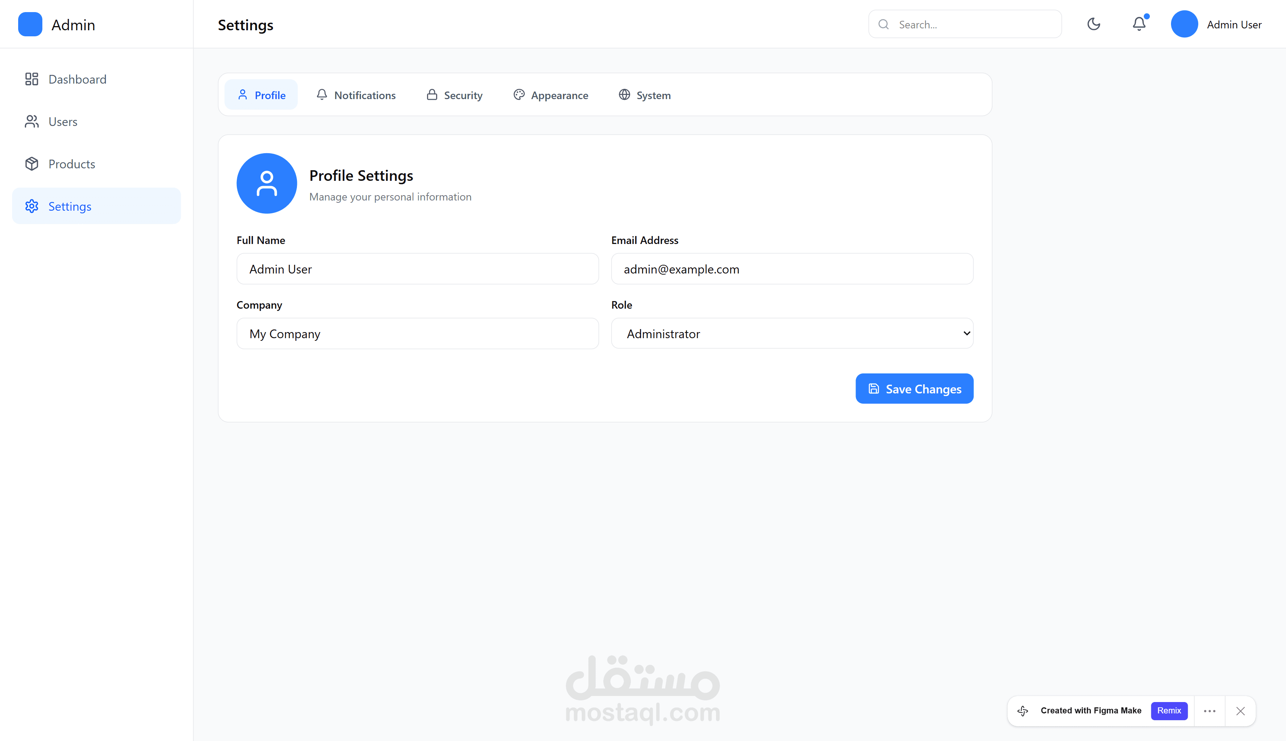Screen dimensions: 1286x741
Task: Switch to the Notifications tab
Action: click(356, 95)
